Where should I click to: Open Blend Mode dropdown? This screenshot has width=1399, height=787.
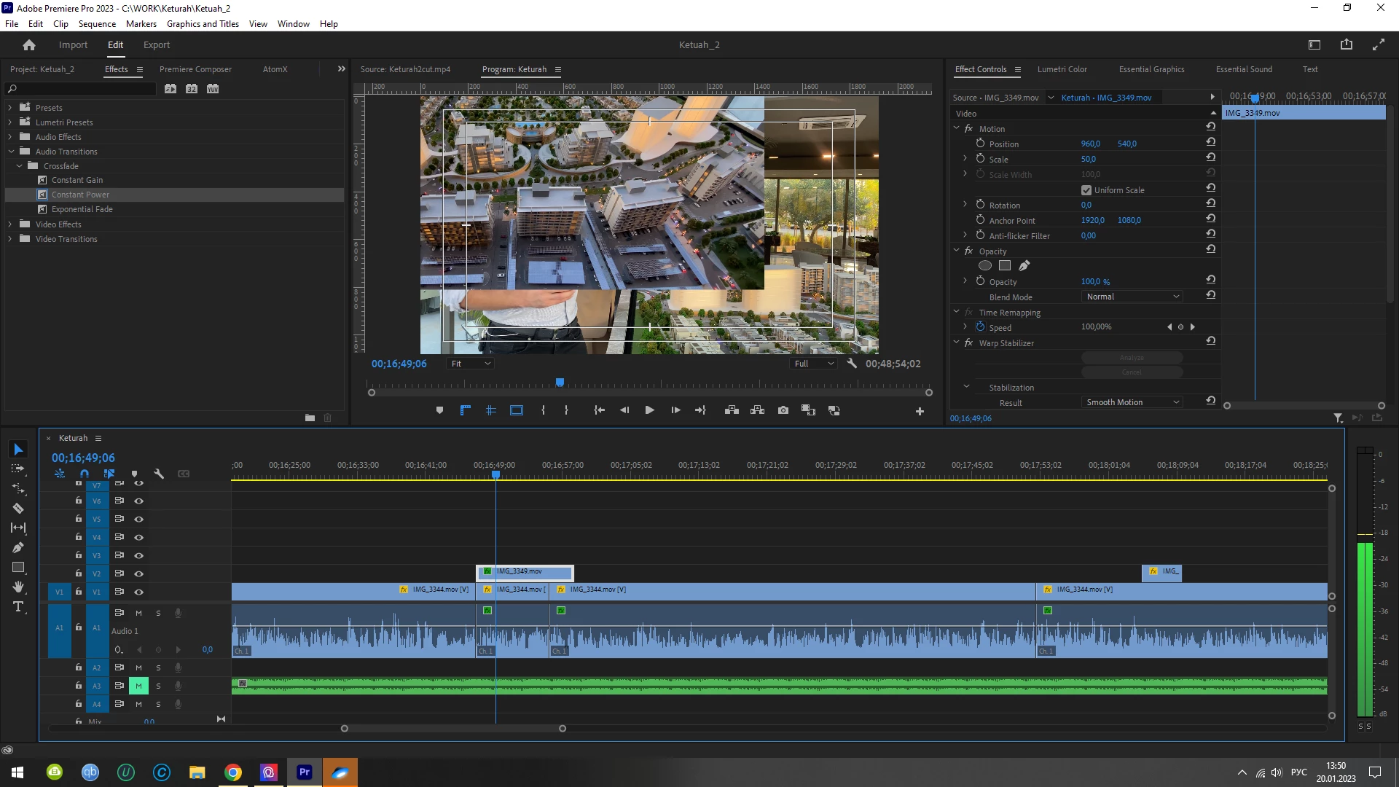[1132, 297]
